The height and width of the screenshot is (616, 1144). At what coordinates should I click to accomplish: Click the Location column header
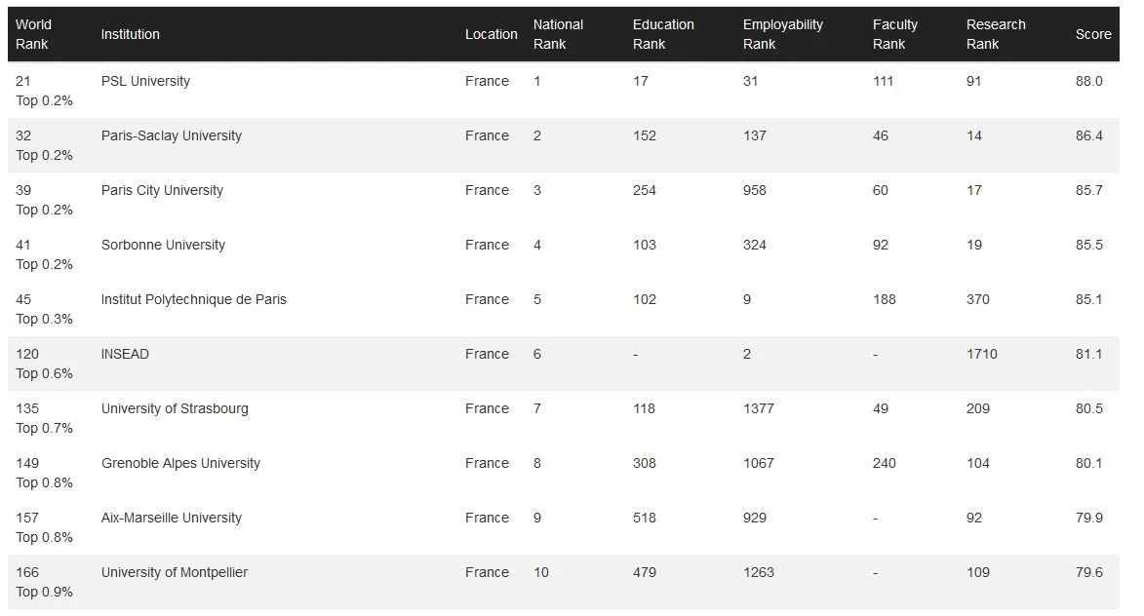point(491,34)
